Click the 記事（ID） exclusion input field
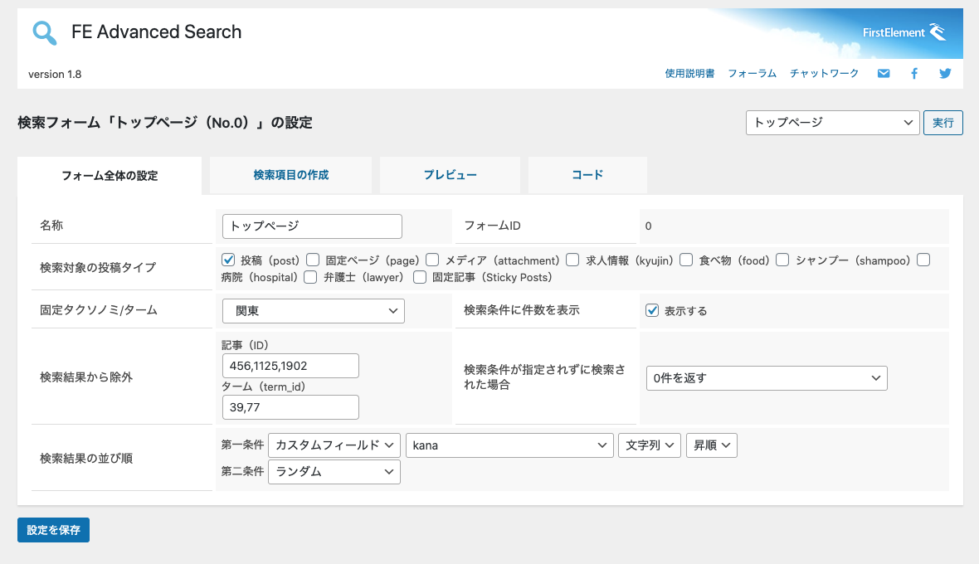Screen dimensions: 979x564 pos(290,366)
